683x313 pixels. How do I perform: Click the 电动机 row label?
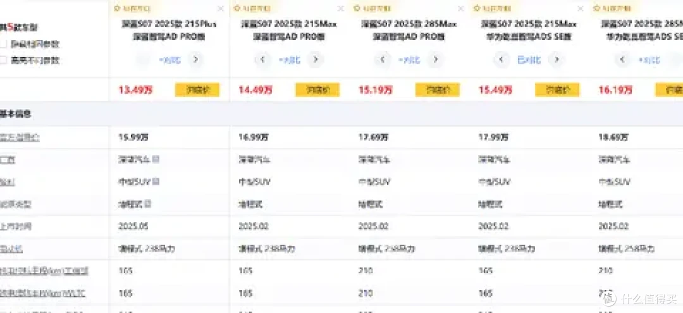(11, 249)
